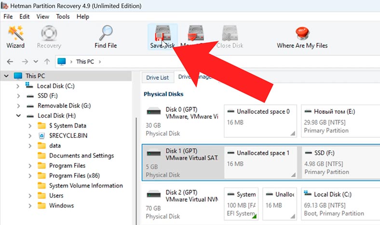The image size is (380, 225).
Task: Select Disk 1 (GPT) VMware Virtual SATA
Action: pos(183,162)
